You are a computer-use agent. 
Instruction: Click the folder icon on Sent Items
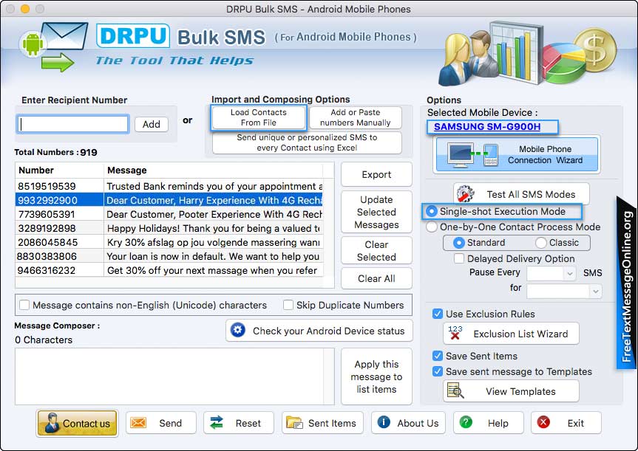tap(294, 423)
